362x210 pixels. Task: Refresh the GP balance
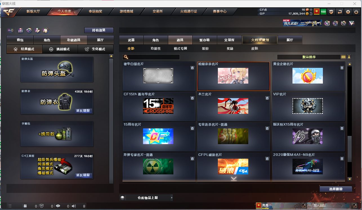click(x=311, y=14)
